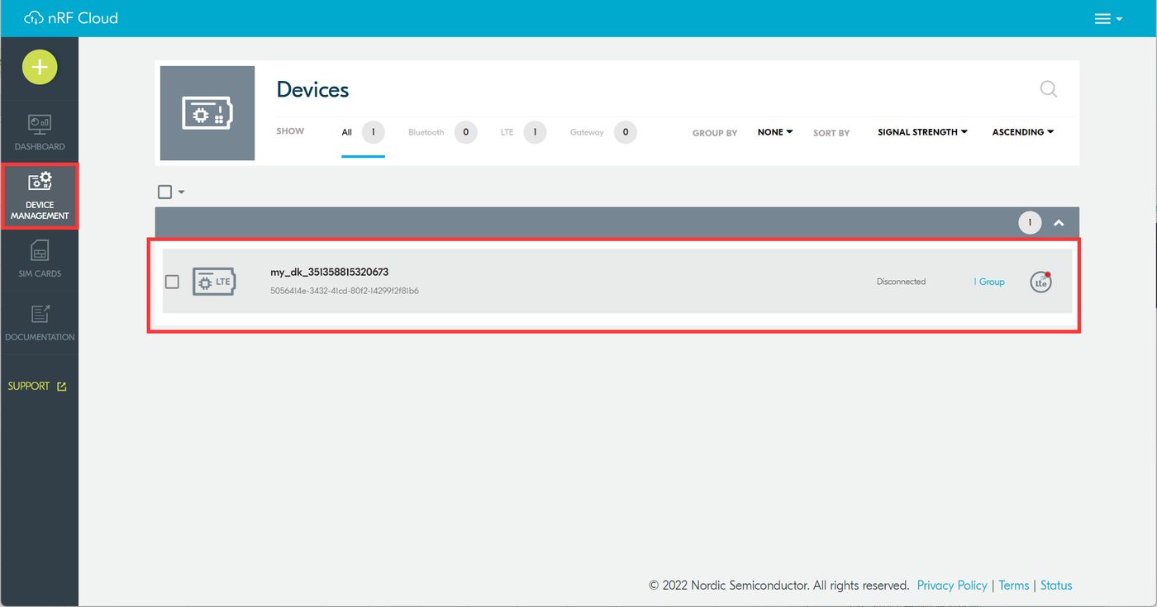The height and width of the screenshot is (607, 1157).
Task: Open the hamburger account menu
Action: (1108, 19)
